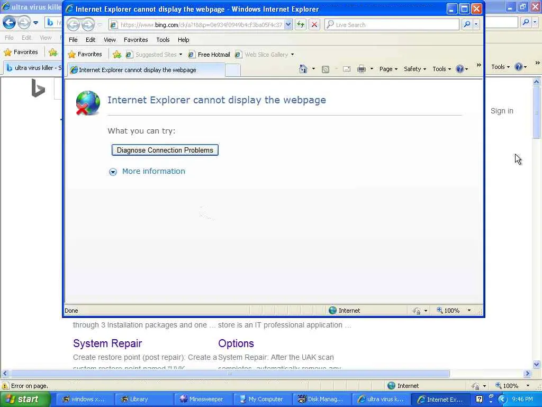The height and width of the screenshot is (407, 542).
Task: Open Live Search provider dropdown arrow
Action: tap(476, 24)
